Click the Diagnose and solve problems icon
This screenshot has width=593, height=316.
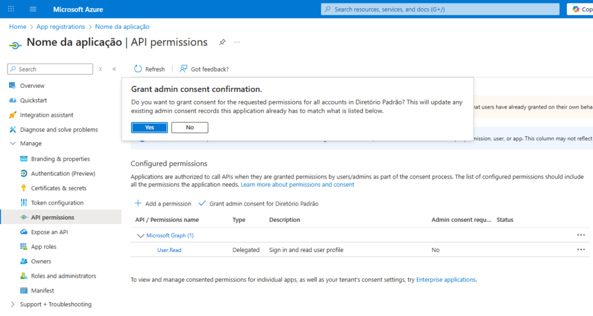pos(13,129)
